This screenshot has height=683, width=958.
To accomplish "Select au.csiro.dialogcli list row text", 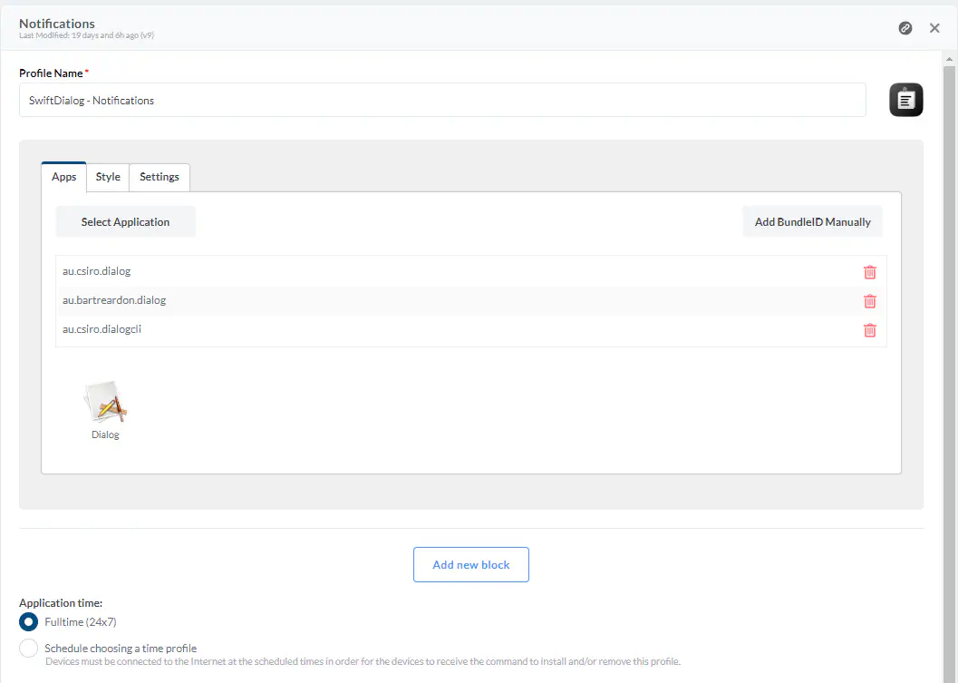I will pyautogui.click(x=102, y=329).
